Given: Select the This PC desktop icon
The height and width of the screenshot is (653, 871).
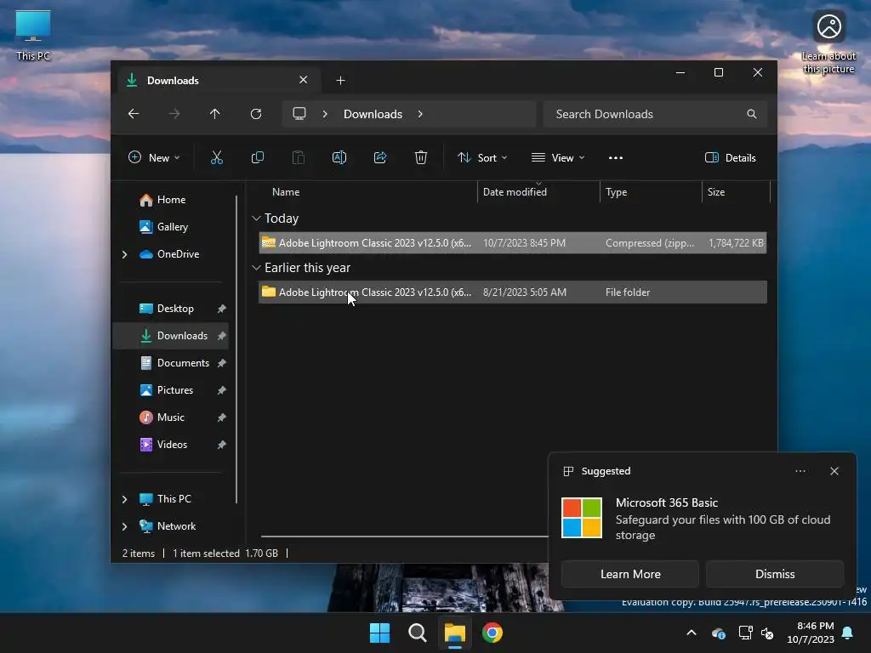Looking at the screenshot, I should [33, 36].
